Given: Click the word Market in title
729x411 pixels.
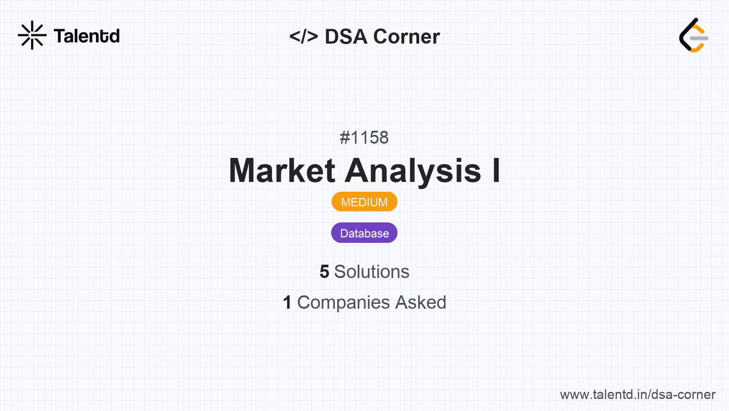Looking at the screenshot, I should (x=282, y=171).
